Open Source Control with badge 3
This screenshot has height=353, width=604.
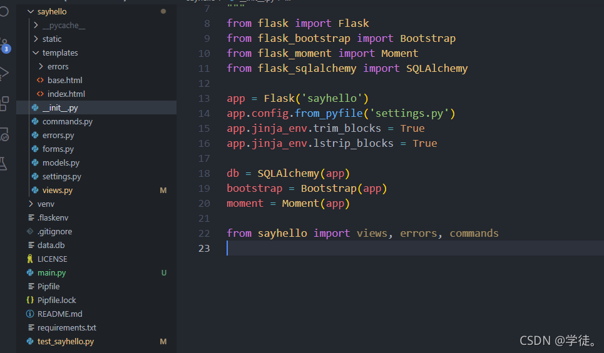pyautogui.click(x=4, y=46)
